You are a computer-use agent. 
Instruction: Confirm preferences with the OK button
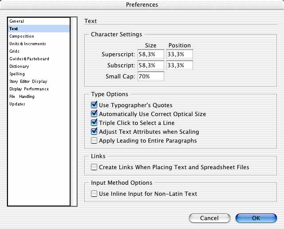256,218
